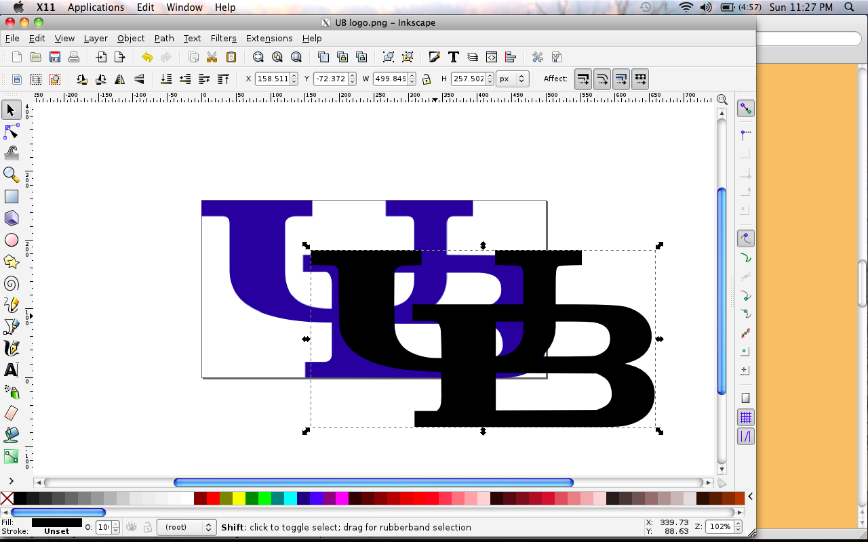Viewport: 868px width, 542px height.
Task: Open the Extensions menu
Action: [x=269, y=39]
